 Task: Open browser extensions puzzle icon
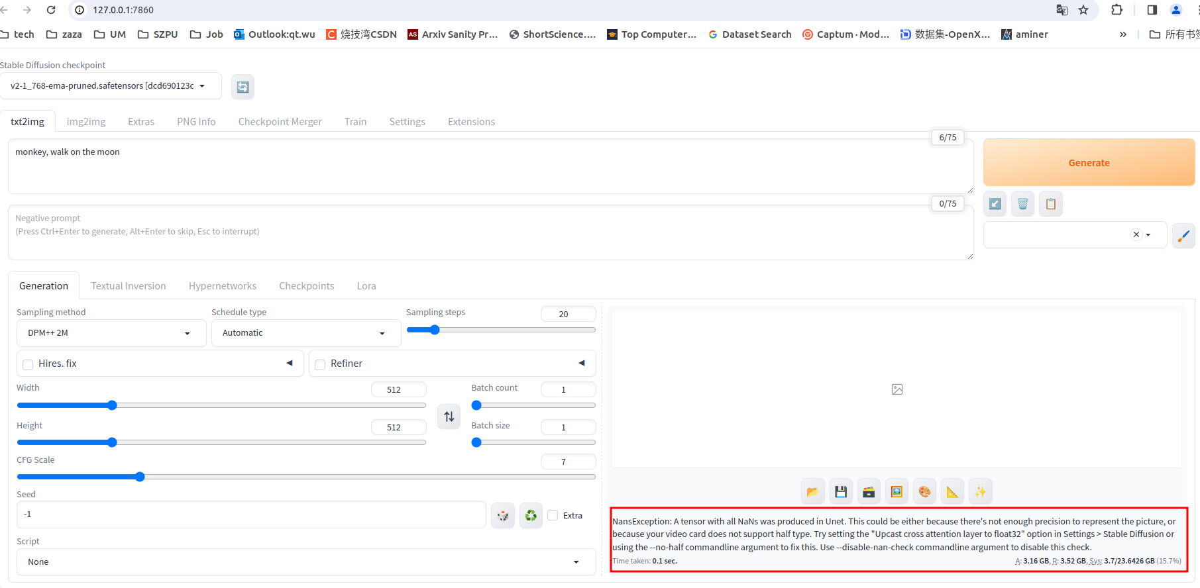(1117, 10)
